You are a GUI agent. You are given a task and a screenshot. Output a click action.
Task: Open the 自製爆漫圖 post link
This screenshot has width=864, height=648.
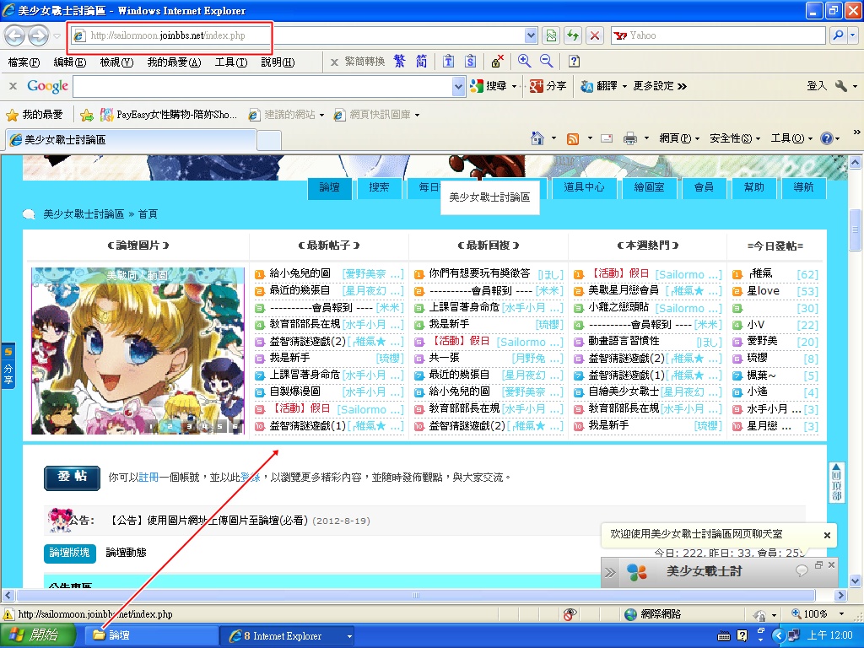294,391
